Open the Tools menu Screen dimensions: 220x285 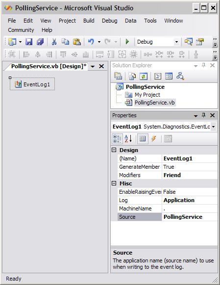150,21
